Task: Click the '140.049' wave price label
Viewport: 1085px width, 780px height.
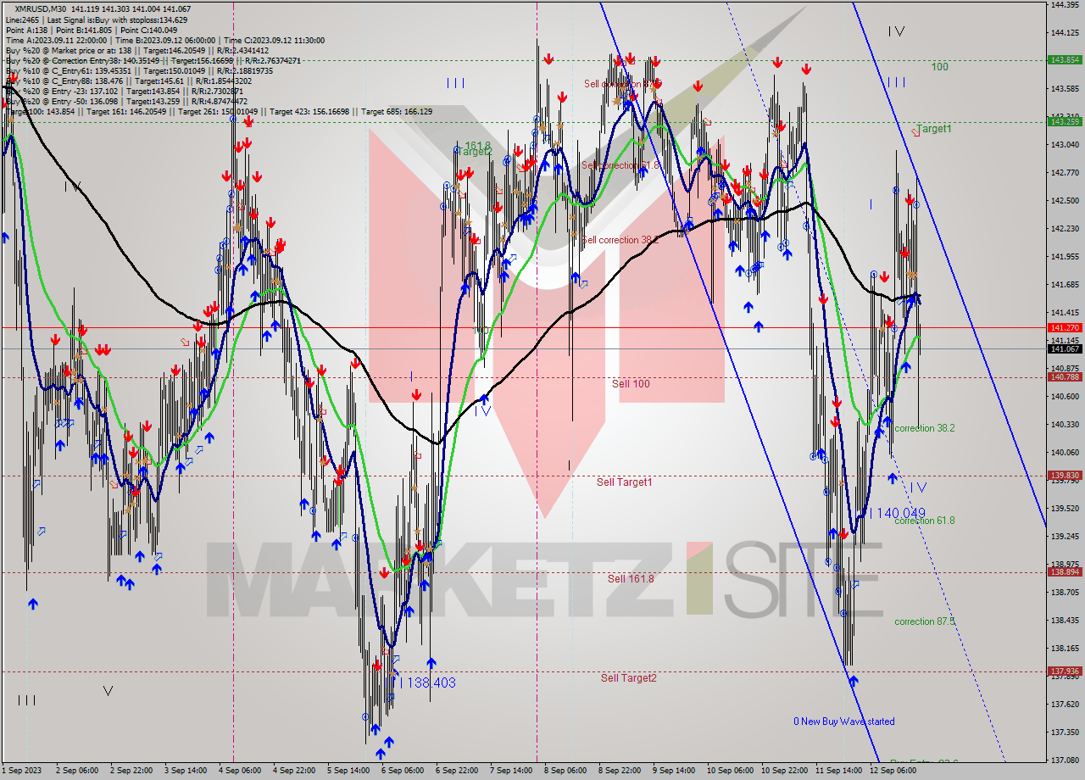Action: (x=900, y=513)
